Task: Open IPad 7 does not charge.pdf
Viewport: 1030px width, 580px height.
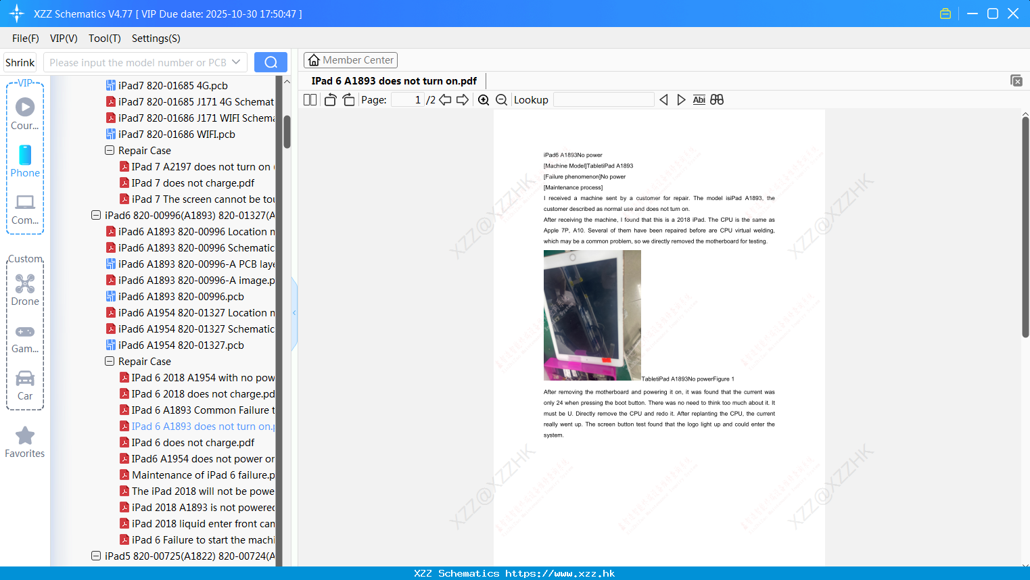Action: [187, 183]
